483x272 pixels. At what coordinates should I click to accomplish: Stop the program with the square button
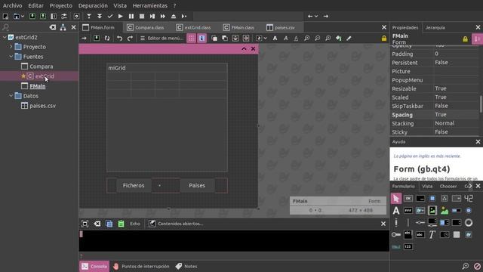[142, 16]
